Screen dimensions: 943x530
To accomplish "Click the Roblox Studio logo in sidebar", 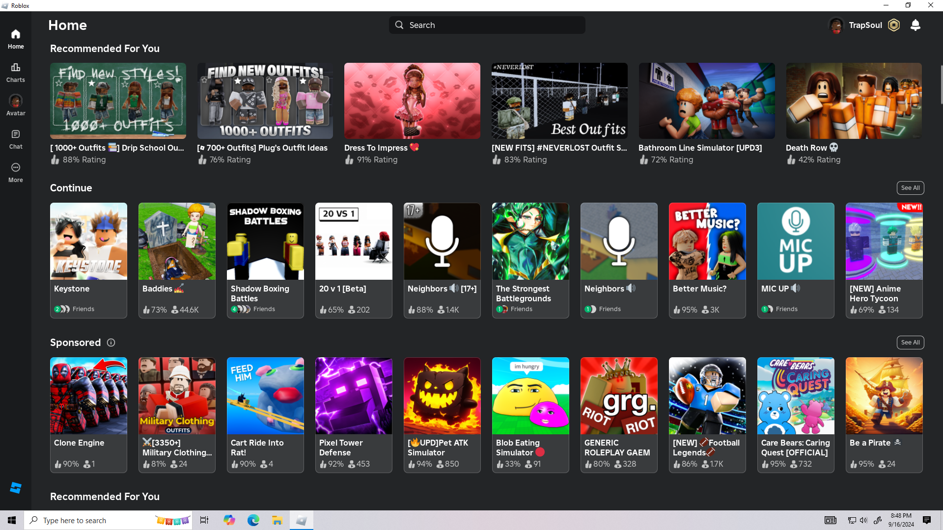I will tap(16, 487).
